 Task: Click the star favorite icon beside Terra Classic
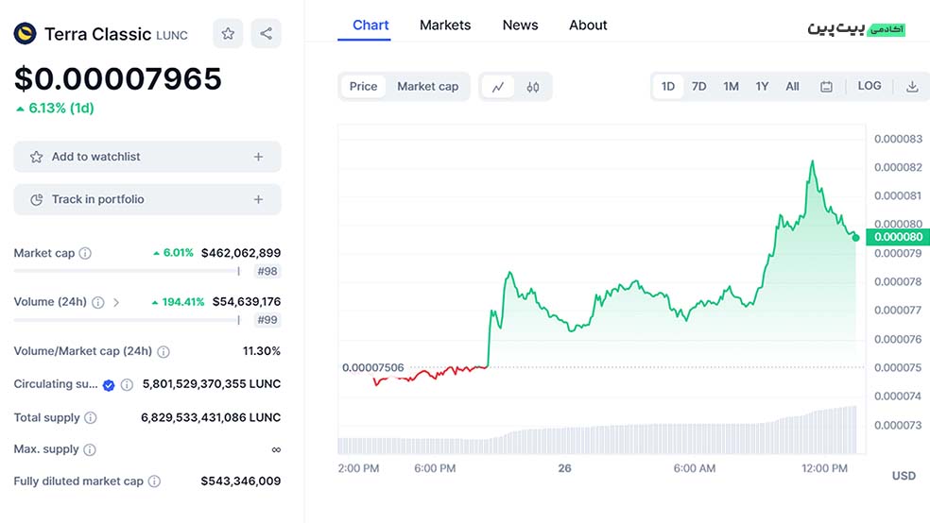coord(228,34)
